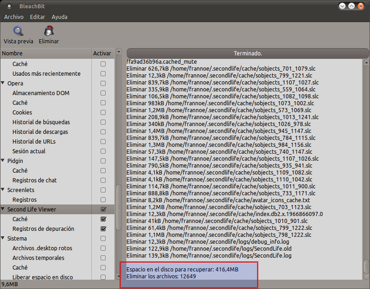The width and height of the screenshot is (370, 289).
Task: Enable Historial de URLs checkbox
Action: click(x=103, y=141)
